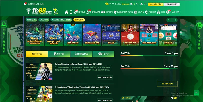Switch to the Hỗ Trợ tab with chat icon

(x=104, y=54)
